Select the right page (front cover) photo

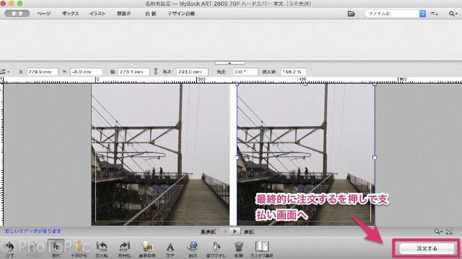point(305,155)
